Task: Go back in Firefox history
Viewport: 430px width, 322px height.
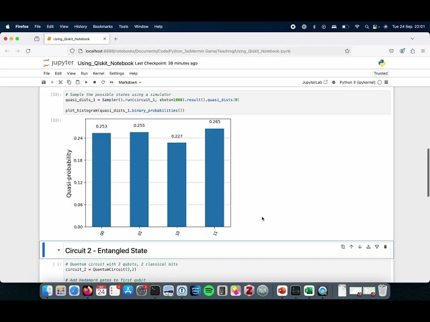Action: pos(7,51)
